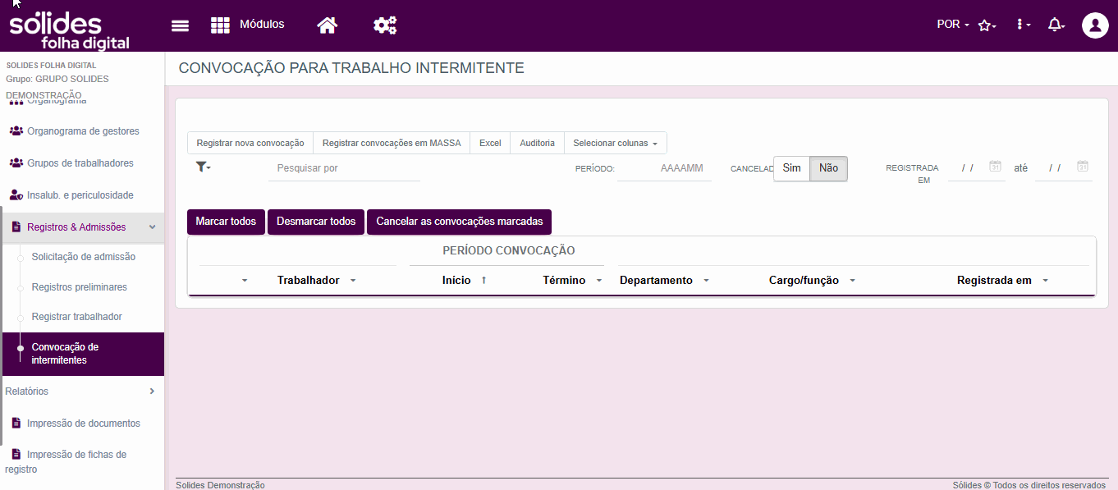Click Registrar nova convocação button
Screen dimensions: 1118x490
pyautogui.click(x=250, y=143)
